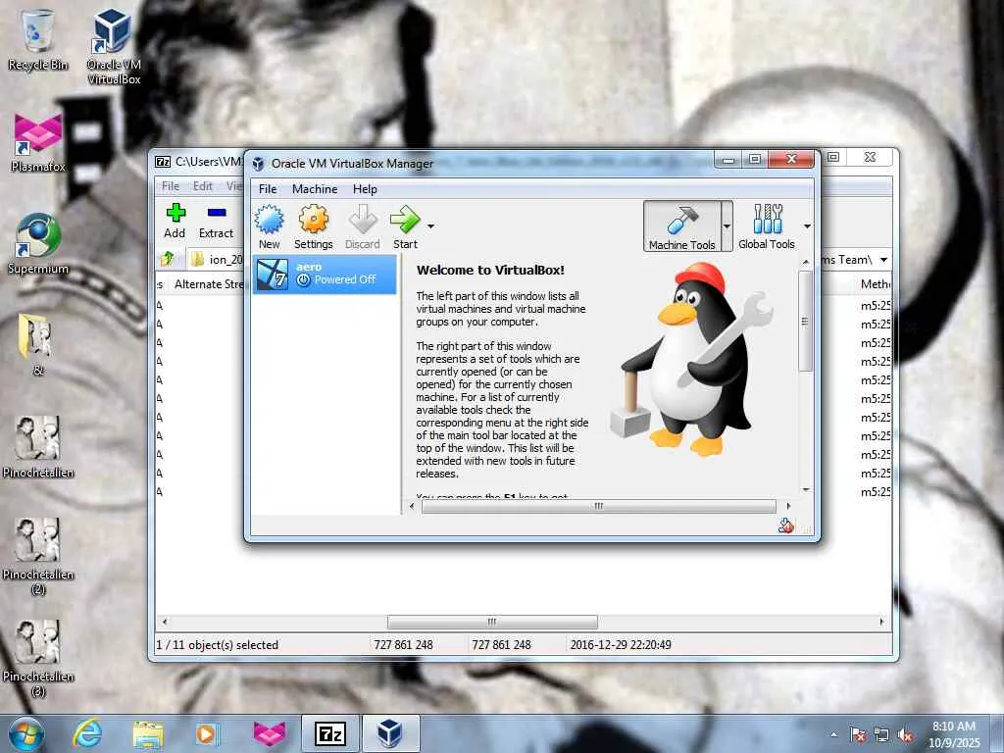Open Settings for the selected VM
This screenshot has width=1004, height=753.
pyautogui.click(x=313, y=226)
